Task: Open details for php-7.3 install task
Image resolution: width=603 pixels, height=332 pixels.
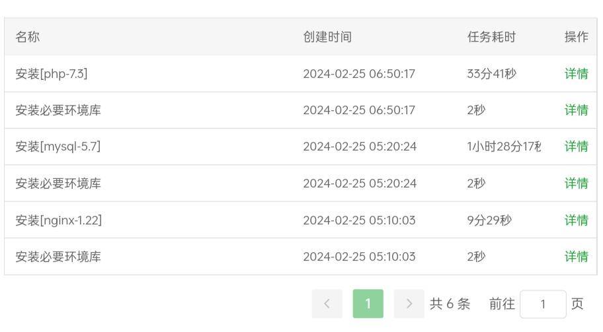Action: pyautogui.click(x=576, y=73)
